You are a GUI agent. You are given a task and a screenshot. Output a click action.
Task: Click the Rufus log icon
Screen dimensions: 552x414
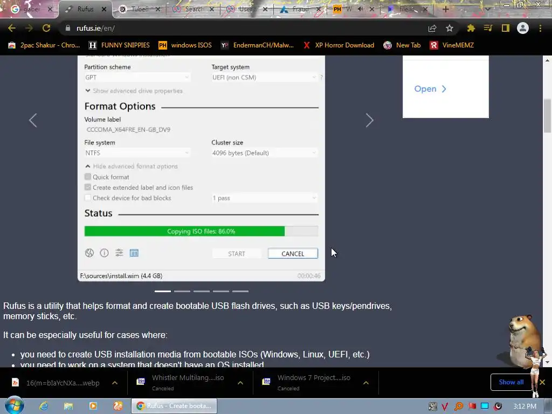point(134,253)
